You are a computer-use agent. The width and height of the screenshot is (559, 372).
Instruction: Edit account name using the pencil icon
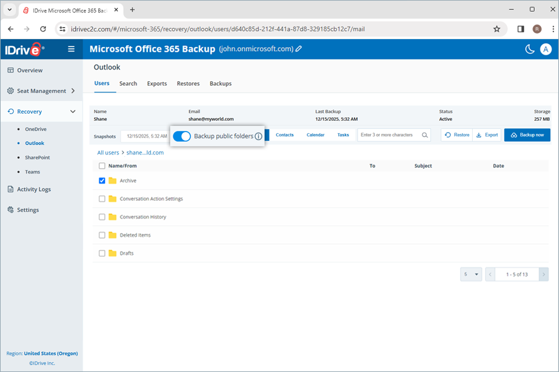pos(299,49)
